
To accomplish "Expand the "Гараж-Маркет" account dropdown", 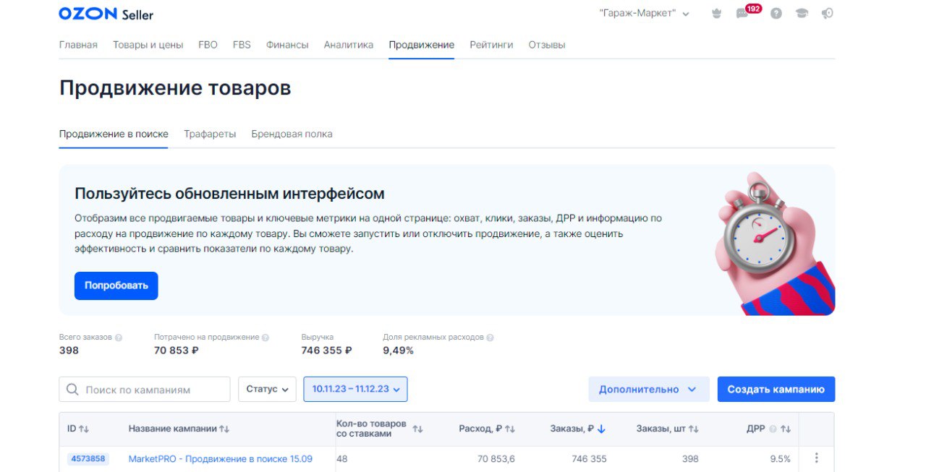I will 645,14.
